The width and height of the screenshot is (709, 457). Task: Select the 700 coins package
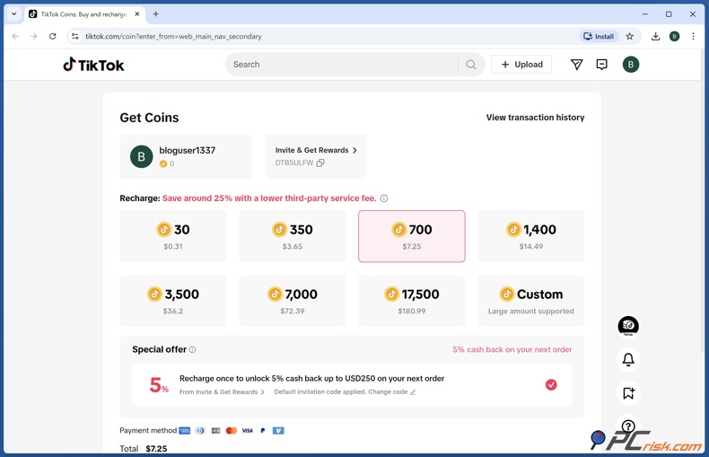pyautogui.click(x=411, y=236)
